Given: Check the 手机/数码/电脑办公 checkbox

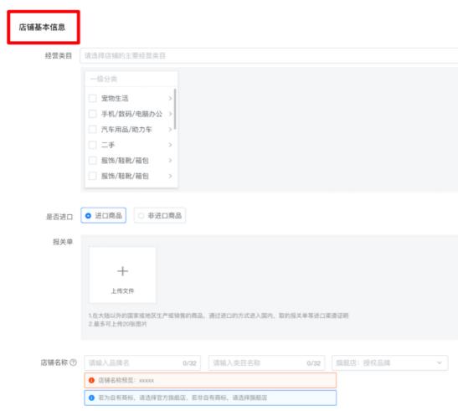Looking at the screenshot, I should click(93, 114).
